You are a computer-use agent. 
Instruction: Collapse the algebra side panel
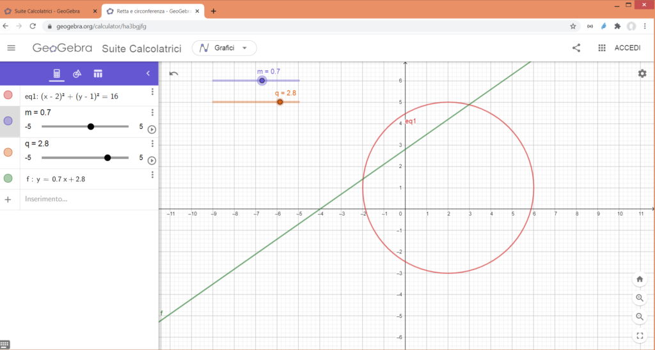pyautogui.click(x=148, y=73)
